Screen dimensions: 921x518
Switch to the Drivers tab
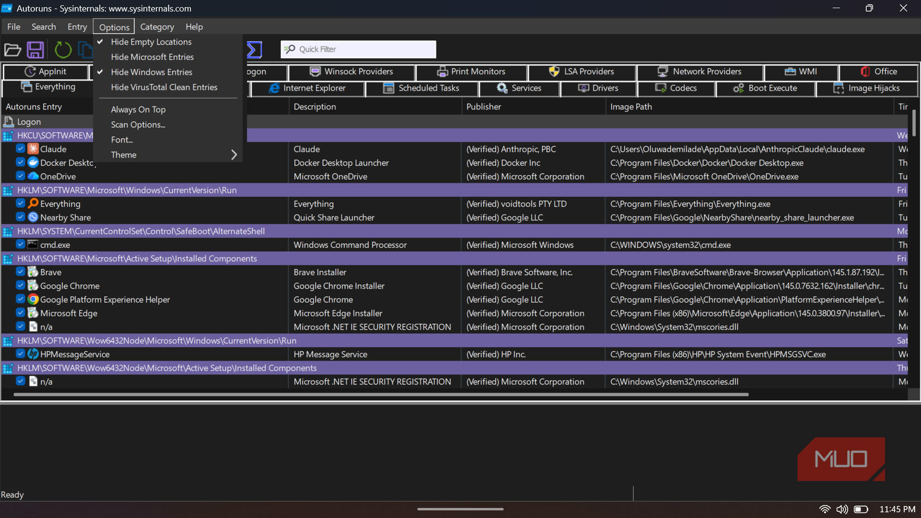click(x=598, y=88)
